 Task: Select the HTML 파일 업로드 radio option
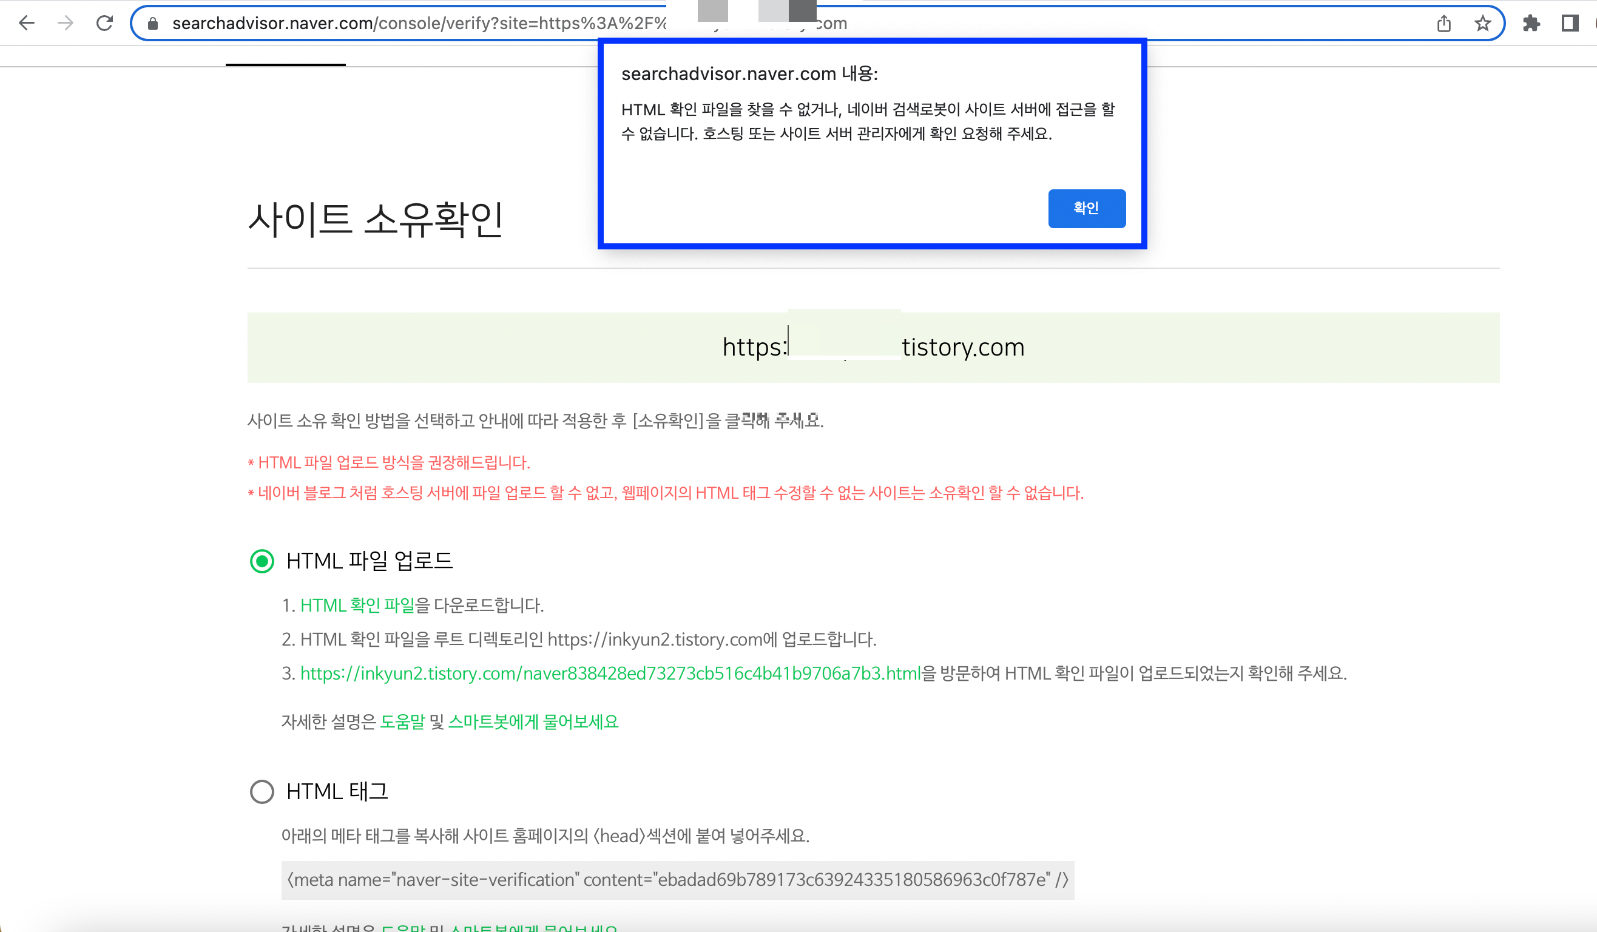(262, 561)
